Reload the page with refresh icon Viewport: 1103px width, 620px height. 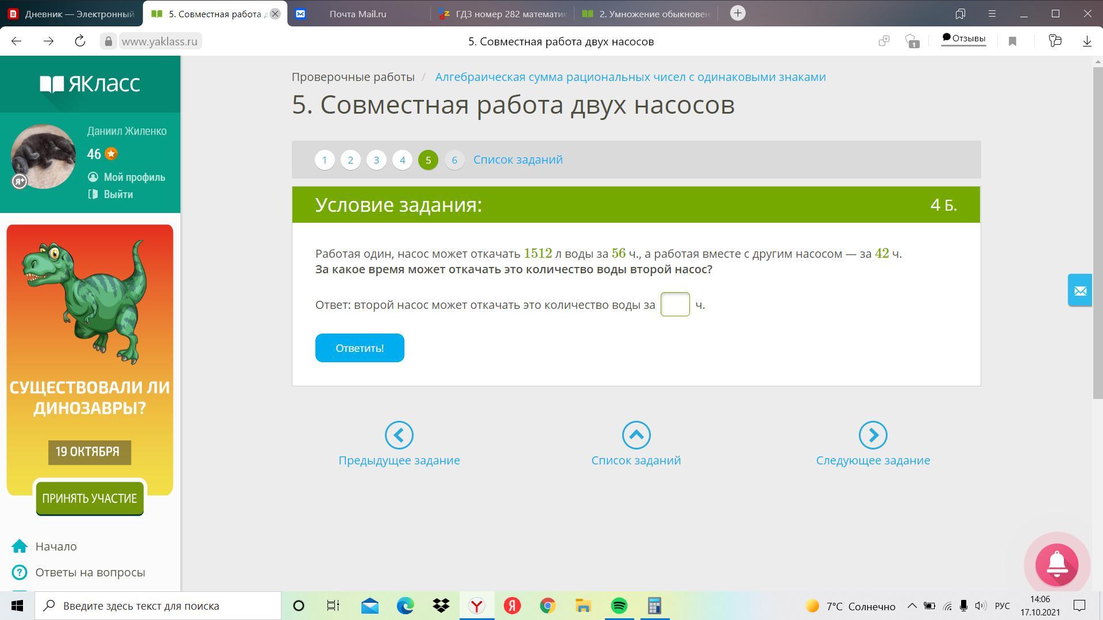tap(80, 41)
